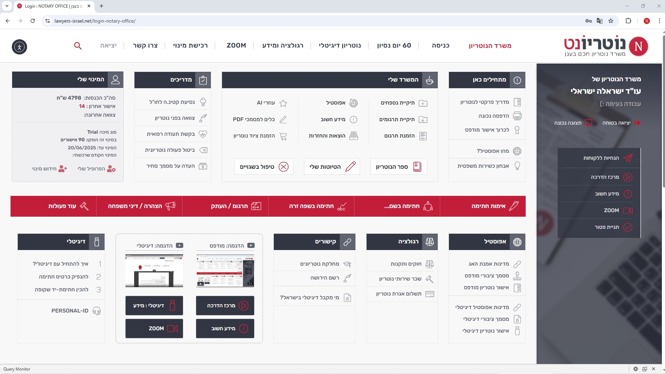Screen dimensions: 665x374
Task: Click the ספר הנוטריון button
Action: (399, 167)
